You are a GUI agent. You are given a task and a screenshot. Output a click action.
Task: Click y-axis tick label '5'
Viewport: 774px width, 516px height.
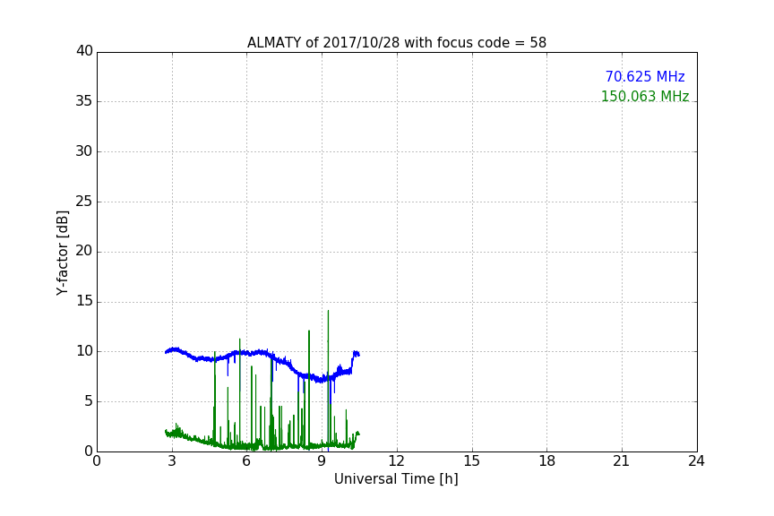(x=89, y=401)
